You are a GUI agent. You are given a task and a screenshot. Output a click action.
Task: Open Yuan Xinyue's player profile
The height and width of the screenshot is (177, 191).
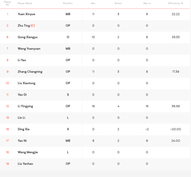tap(26, 14)
